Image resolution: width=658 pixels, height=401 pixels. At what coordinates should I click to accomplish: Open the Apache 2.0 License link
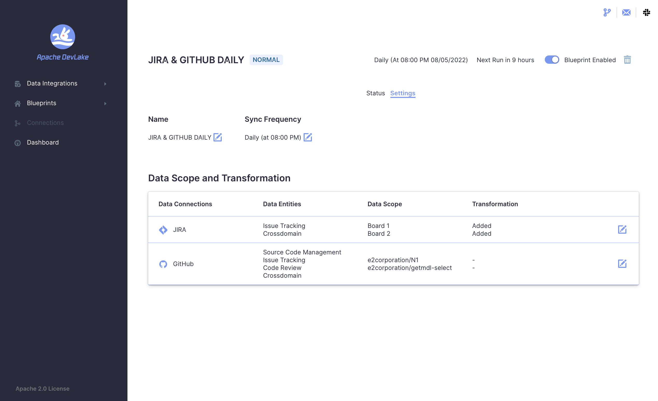tap(42, 389)
